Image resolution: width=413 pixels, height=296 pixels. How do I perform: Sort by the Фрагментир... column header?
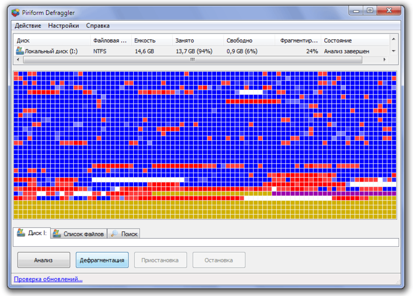pos(298,41)
